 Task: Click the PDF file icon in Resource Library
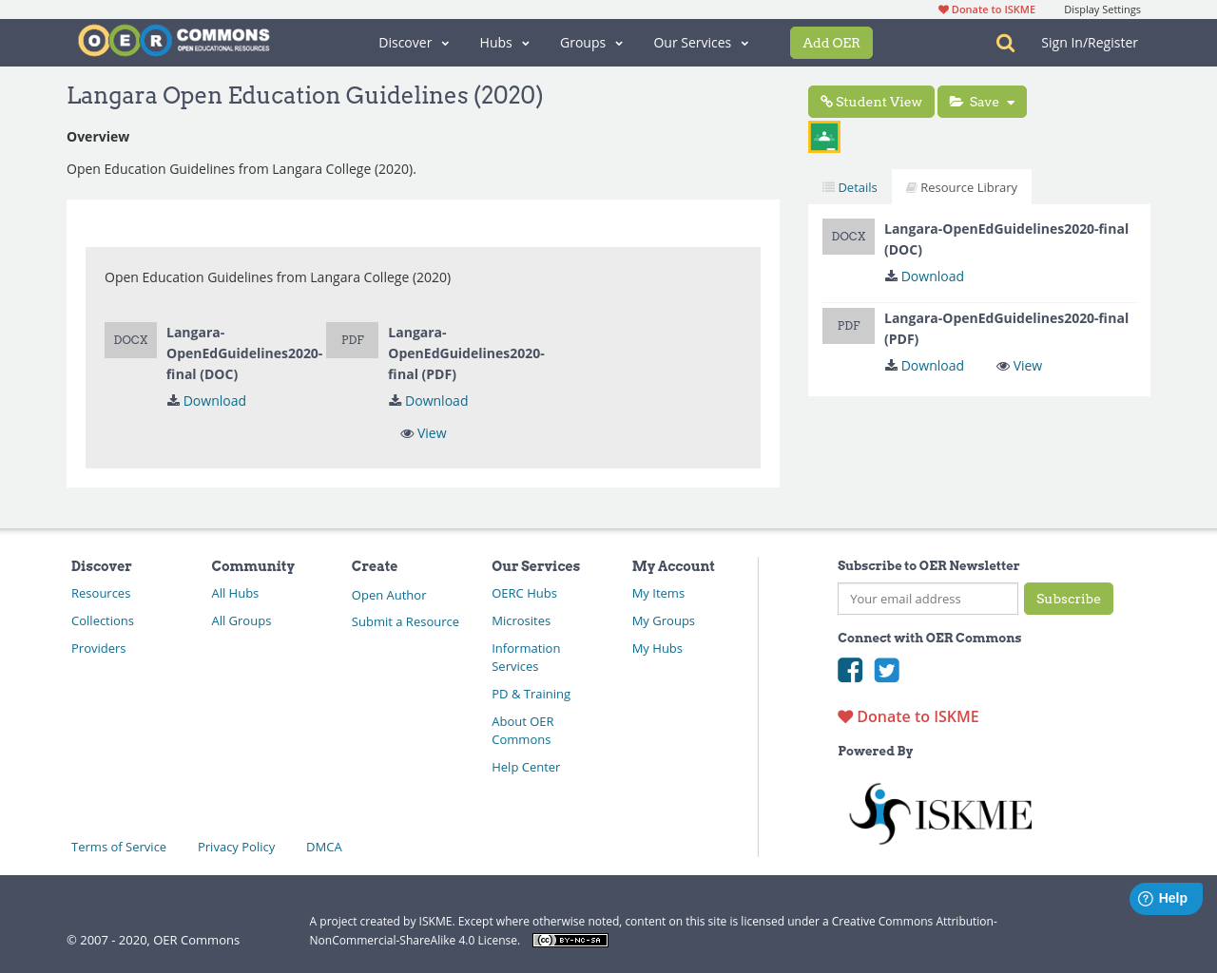coord(848,326)
